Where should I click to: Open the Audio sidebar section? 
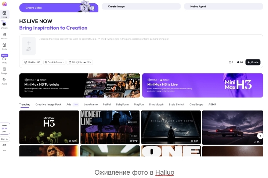4,81
